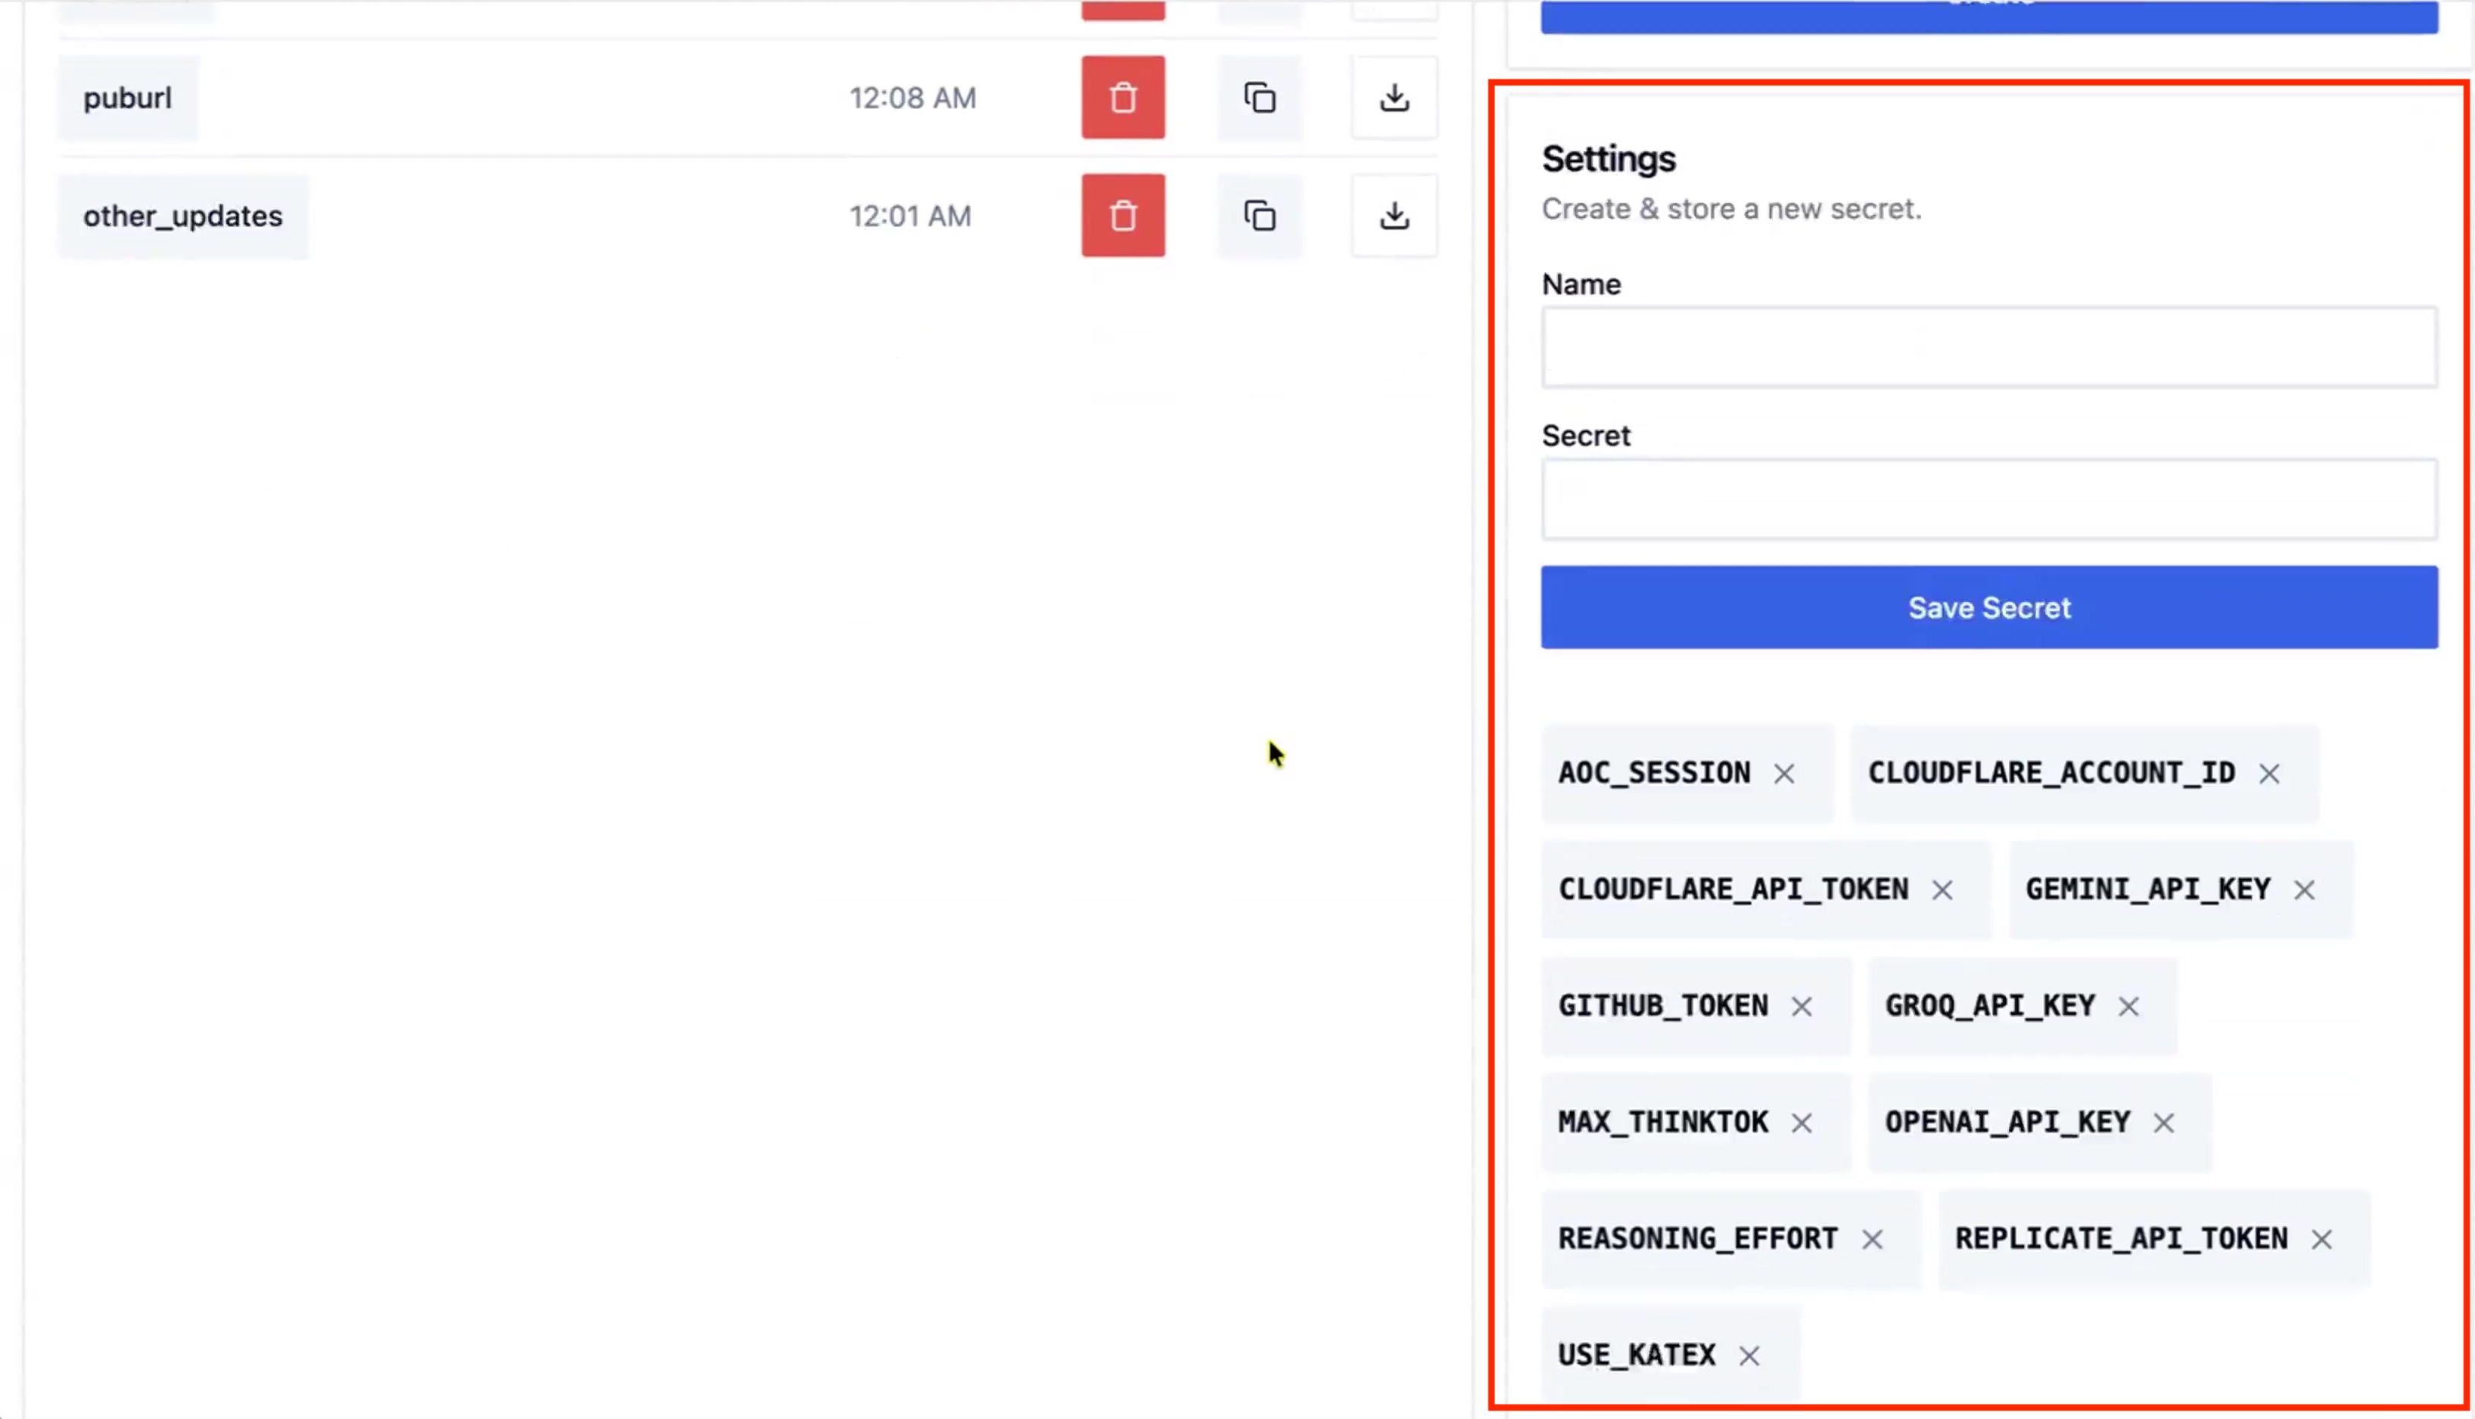Remove the MAX_THINKTOK secret
Viewport: 2475px width, 1419px height.
point(1802,1122)
